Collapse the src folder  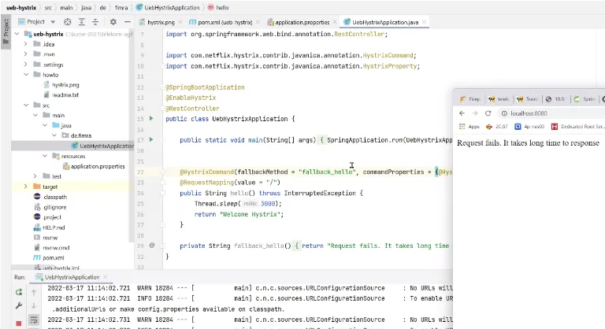tap(26, 105)
